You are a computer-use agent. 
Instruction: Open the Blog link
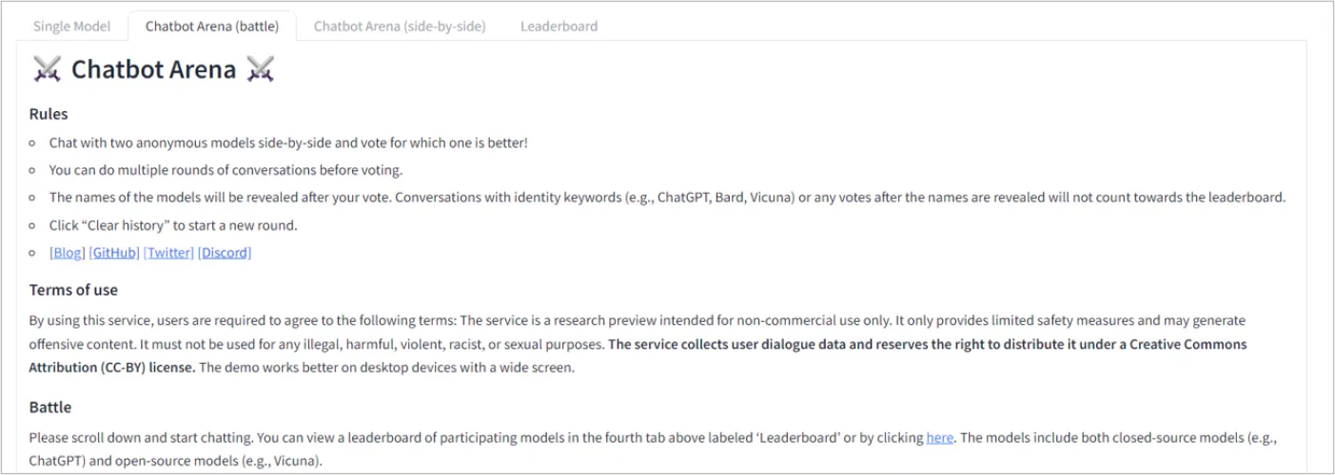68,253
